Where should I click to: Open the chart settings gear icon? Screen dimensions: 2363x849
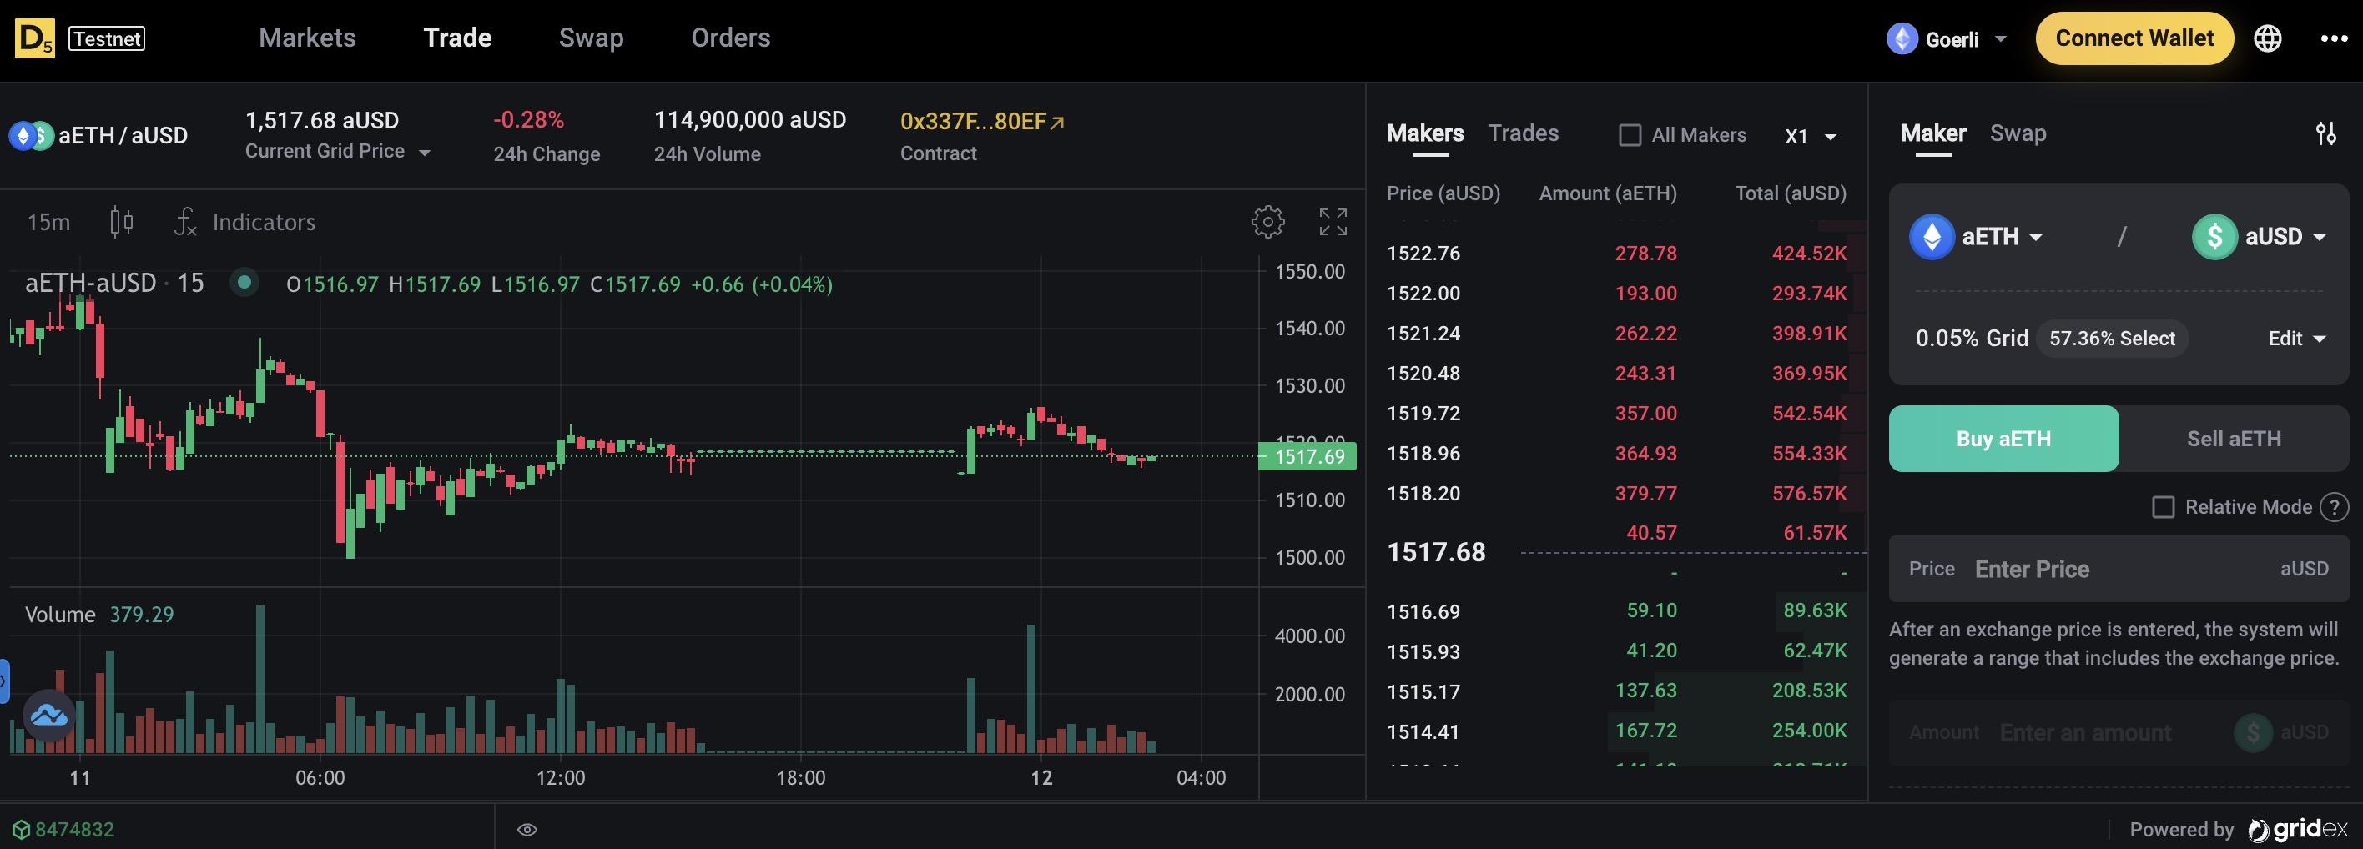pos(1267,222)
